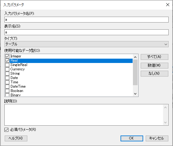The height and width of the screenshot is (146, 173).
Task: Click the data type list scroll-up arrow
Action: pos(135,57)
